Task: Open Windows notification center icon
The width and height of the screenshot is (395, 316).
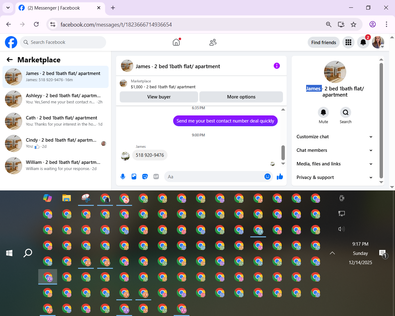Action: tap(383, 254)
